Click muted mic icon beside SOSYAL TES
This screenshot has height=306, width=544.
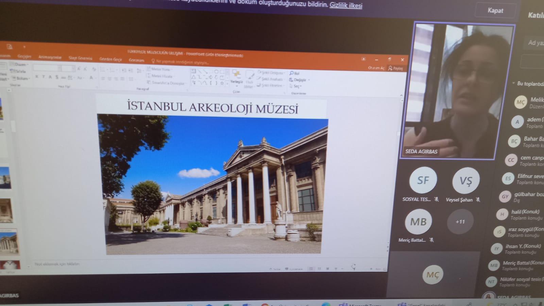point(436,199)
